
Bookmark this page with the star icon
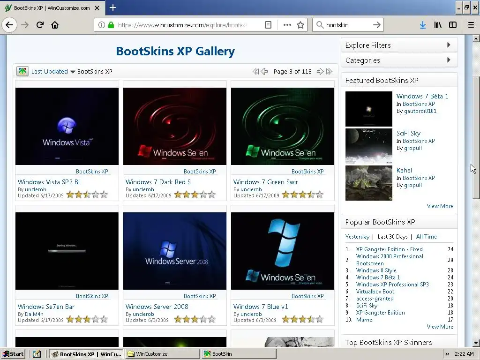pyautogui.click(x=300, y=25)
